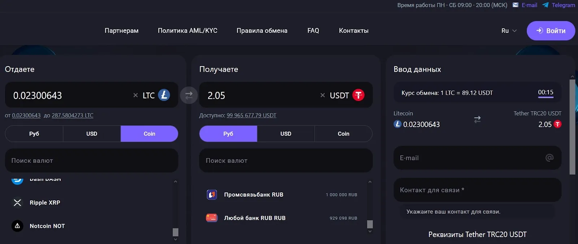Click the Tether logo in the receive field
The image size is (578, 244).
(x=358, y=95)
